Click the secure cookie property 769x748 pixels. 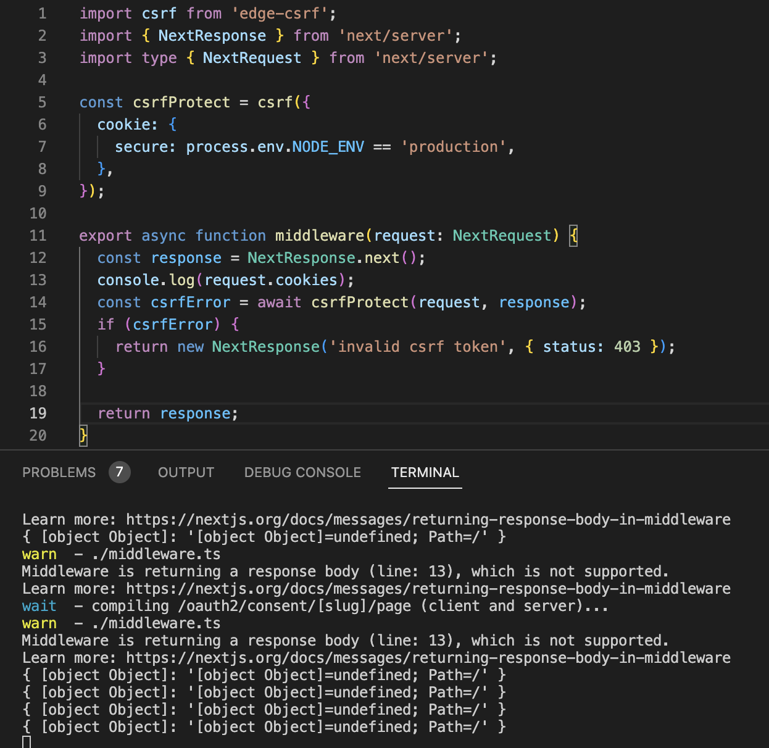(138, 146)
